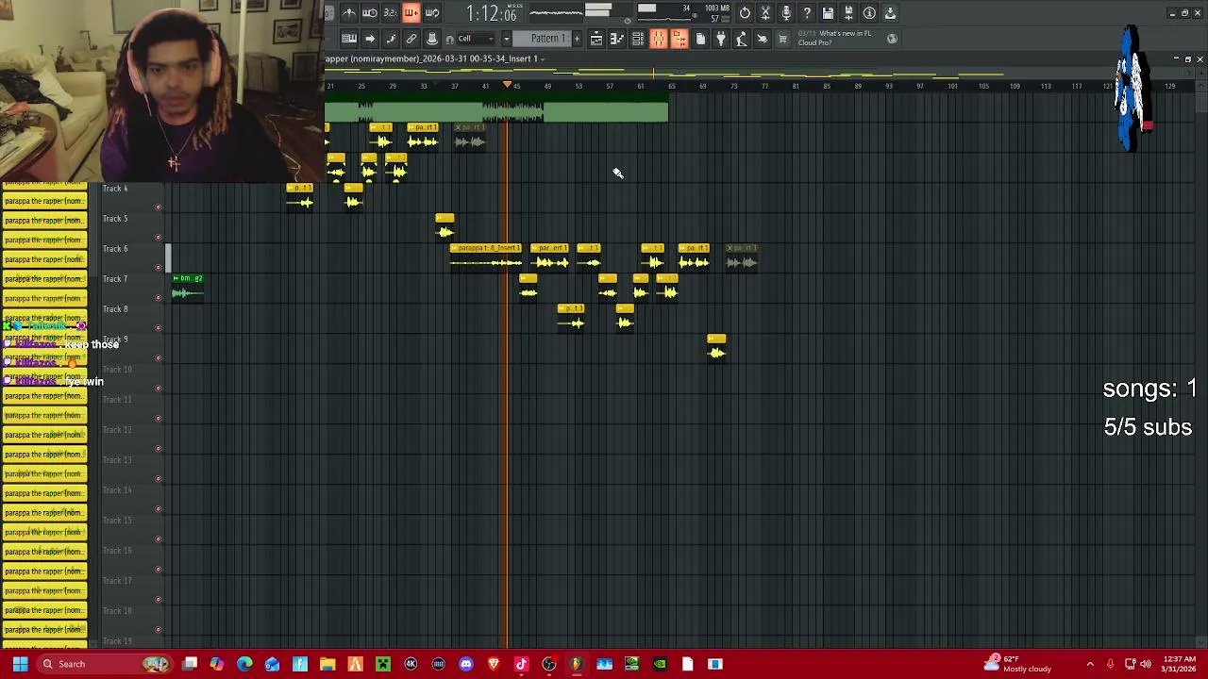Click the microphone one-click recording icon
Image resolution: width=1208 pixels, height=679 pixels.
[786, 12]
